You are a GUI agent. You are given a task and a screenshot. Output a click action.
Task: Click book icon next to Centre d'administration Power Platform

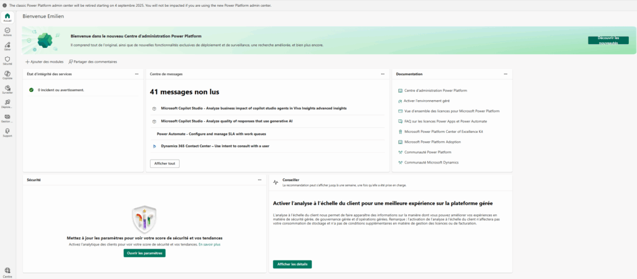coord(400,91)
